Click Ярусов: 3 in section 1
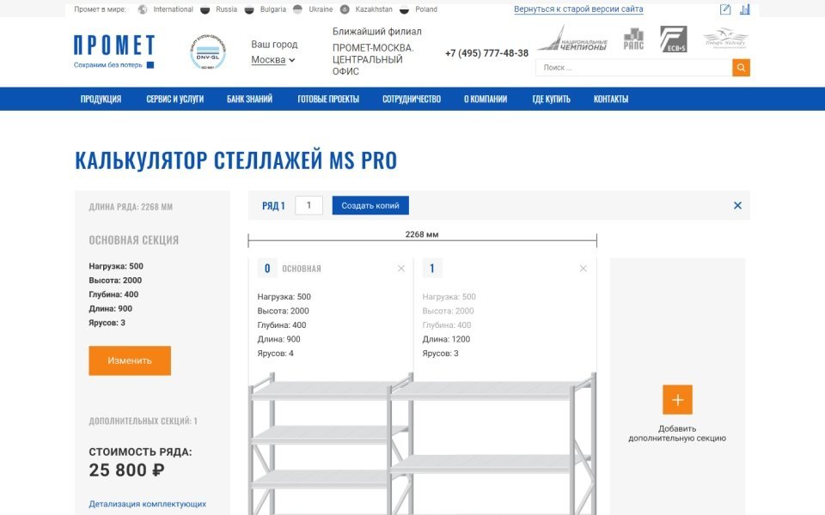Viewport: 825px width, 515px height. pos(440,354)
